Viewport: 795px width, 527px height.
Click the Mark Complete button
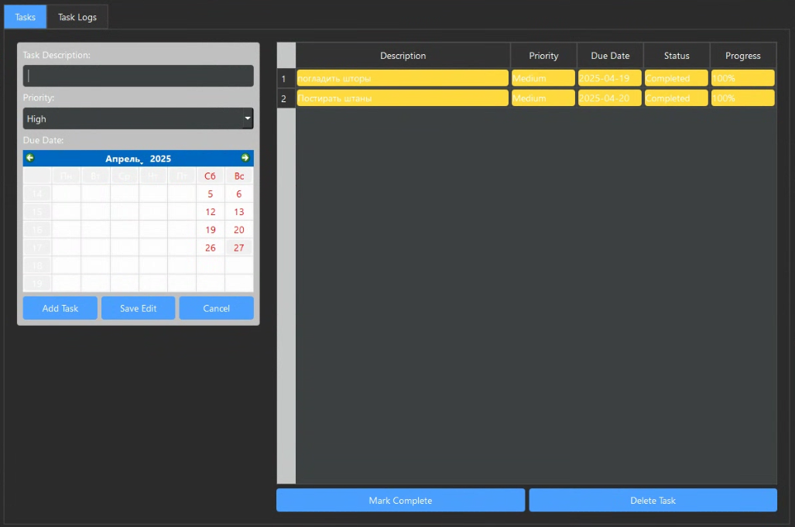point(400,500)
